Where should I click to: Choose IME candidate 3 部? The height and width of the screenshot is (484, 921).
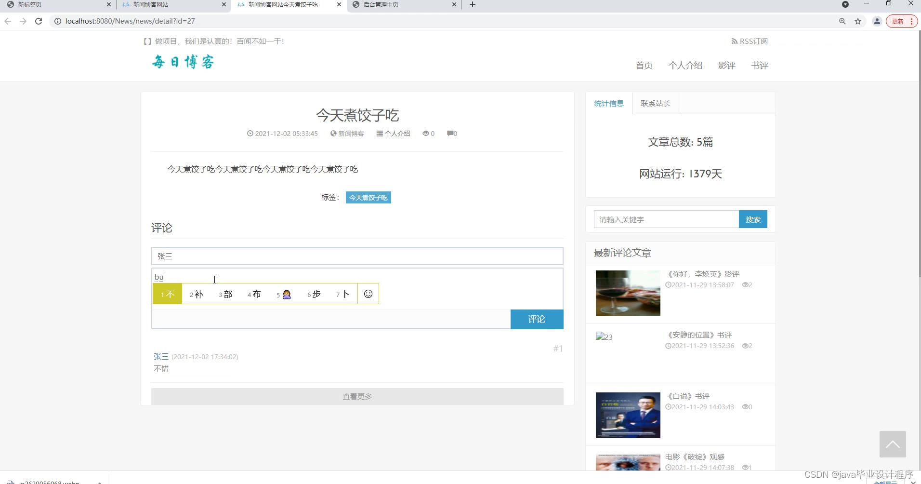tap(225, 294)
